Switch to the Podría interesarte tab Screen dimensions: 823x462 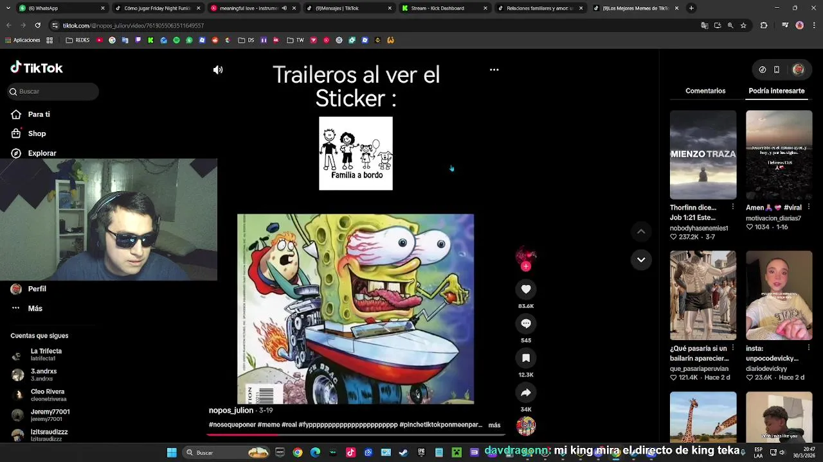776,91
